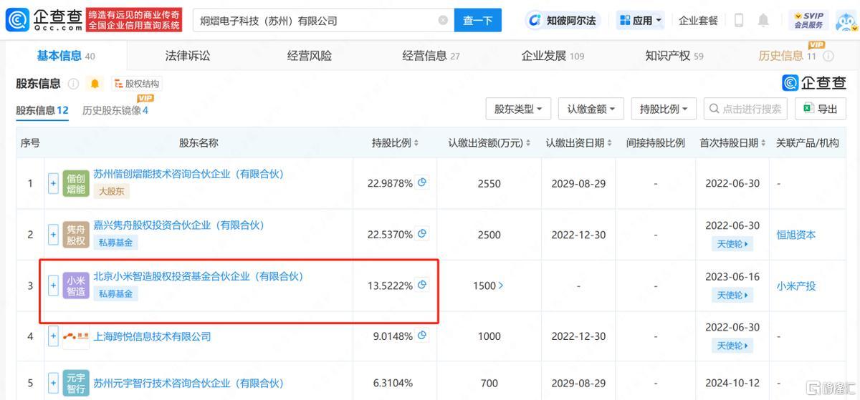The height and width of the screenshot is (400, 860).
Task: Open 小米产投 related institution link
Action: (796, 286)
